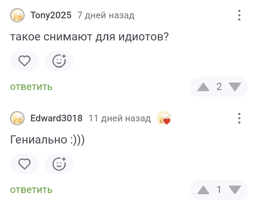Open three-dot menu on Tony2025's comment
This screenshot has height=202, width=258.
tap(239, 15)
